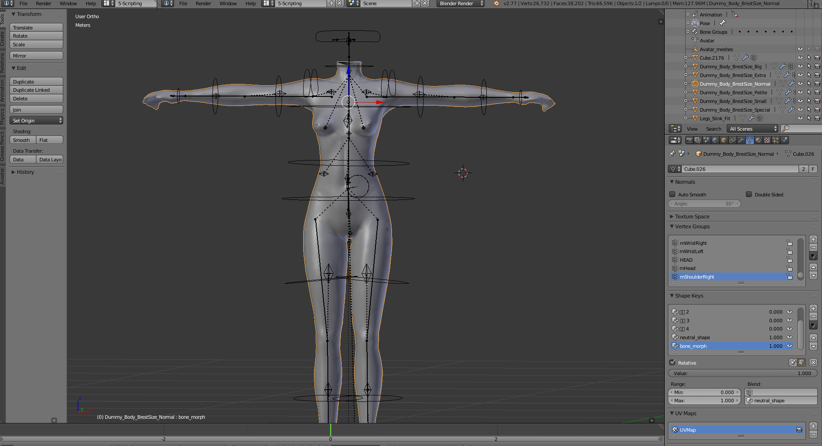Hide Dummy_Body_BrestSize_Big in viewport
This screenshot has width=822, height=446.
click(x=800, y=66)
